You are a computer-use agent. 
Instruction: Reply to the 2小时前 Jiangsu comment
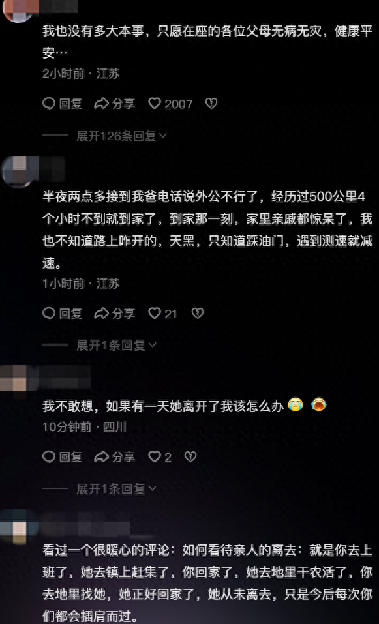[x=62, y=104]
